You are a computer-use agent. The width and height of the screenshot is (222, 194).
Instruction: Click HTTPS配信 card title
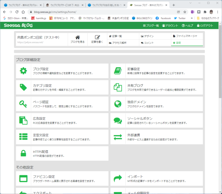(x=41, y=152)
